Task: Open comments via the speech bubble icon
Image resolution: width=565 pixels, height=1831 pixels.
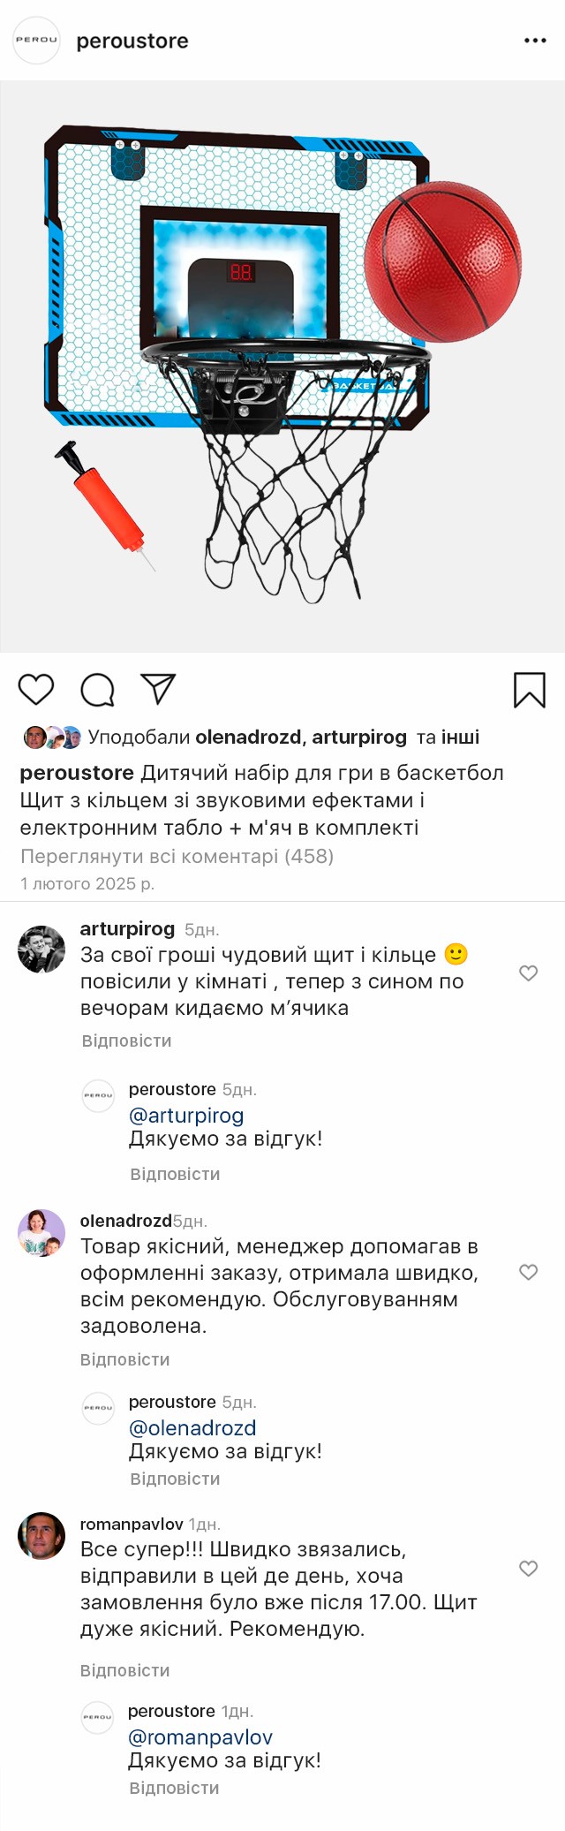Action: tap(97, 690)
